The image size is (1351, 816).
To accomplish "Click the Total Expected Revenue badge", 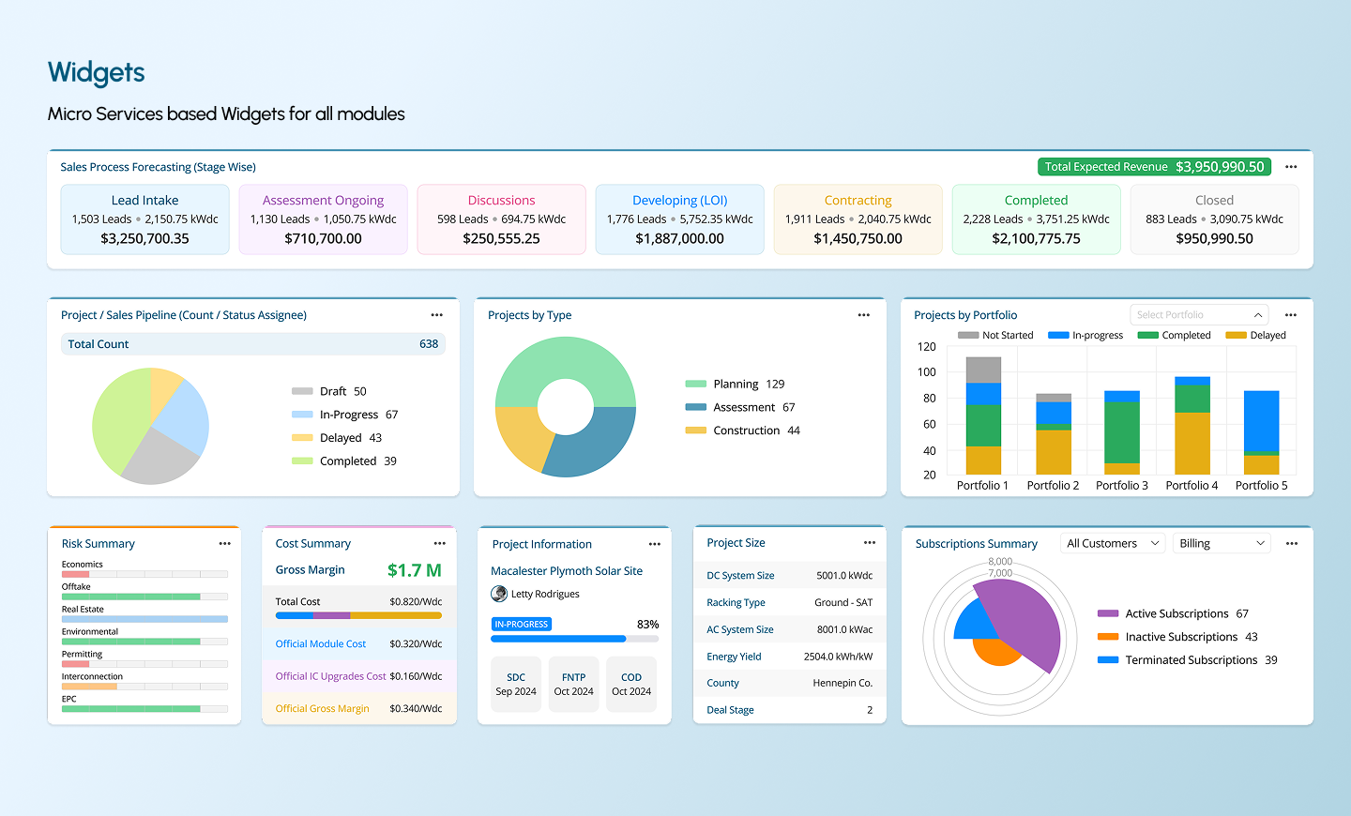I will [x=1154, y=167].
